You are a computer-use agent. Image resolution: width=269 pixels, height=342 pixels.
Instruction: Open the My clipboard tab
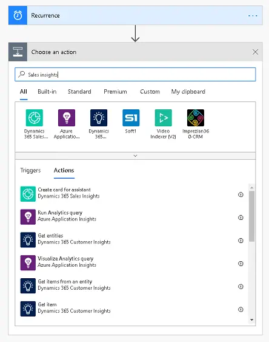(x=188, y=92)
